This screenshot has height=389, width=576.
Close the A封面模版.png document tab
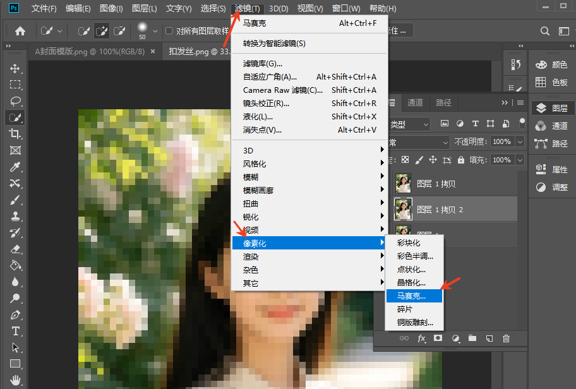(x=153, y=51)
